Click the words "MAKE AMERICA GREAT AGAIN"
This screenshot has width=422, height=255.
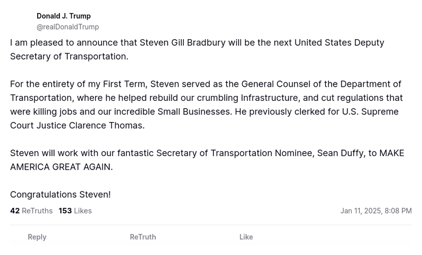point(61,167)
